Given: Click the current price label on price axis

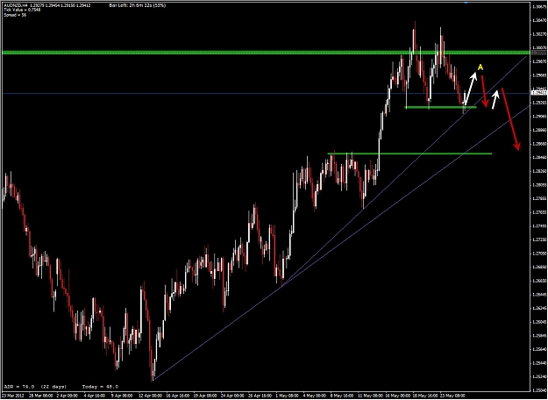Looking at the screenshot, I should point(538,93).
